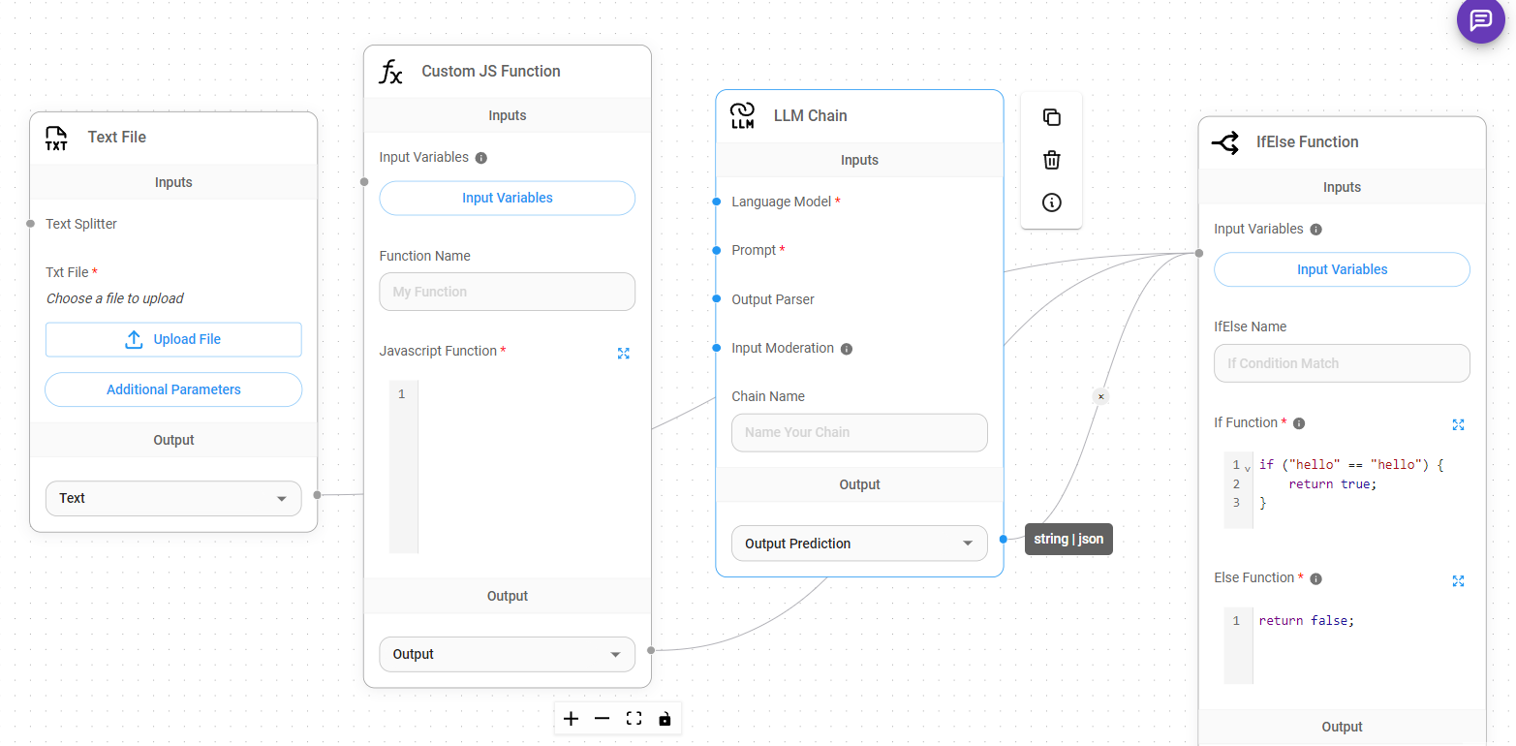Viewport: 1516px width, 746px height.
Task: Open Additional Parameters in Text File node
Action: pos(173,389)
